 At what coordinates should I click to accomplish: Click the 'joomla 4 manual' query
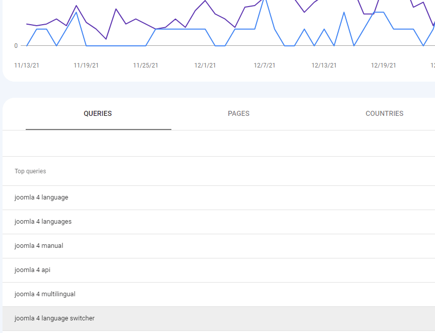(39, 246)
